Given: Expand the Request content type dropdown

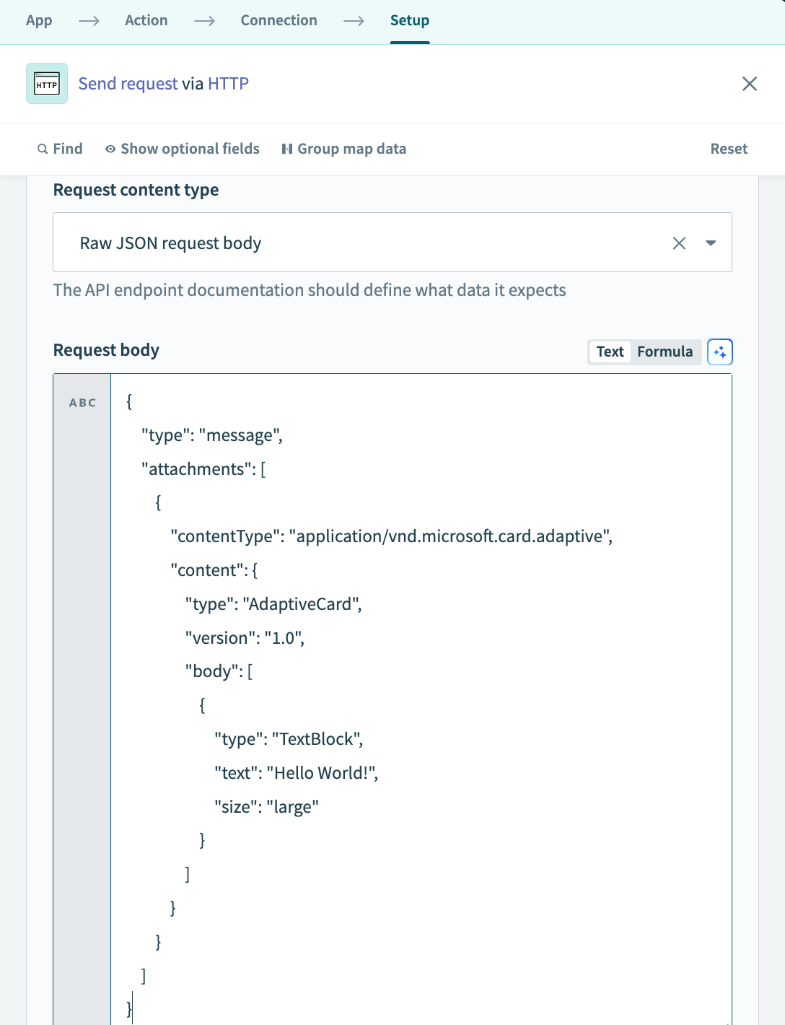Looking at the screenshot, I should click(711, 243).
